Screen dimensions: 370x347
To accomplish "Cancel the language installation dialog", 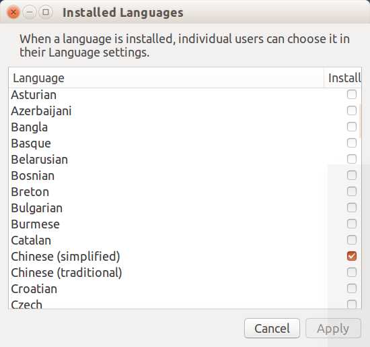I will [x=272, y=328].
